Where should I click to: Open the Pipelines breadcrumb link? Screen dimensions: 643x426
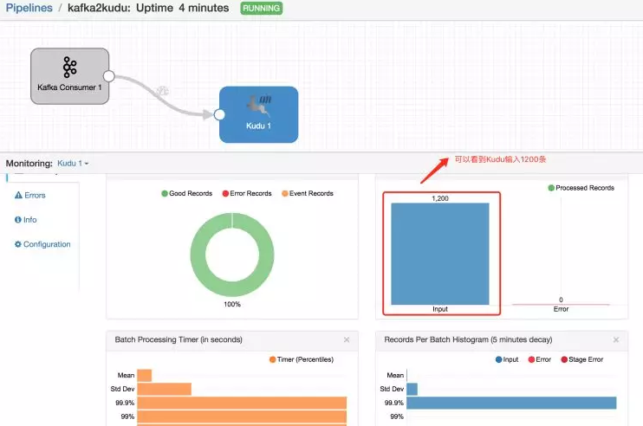click(x=29, y=8)
